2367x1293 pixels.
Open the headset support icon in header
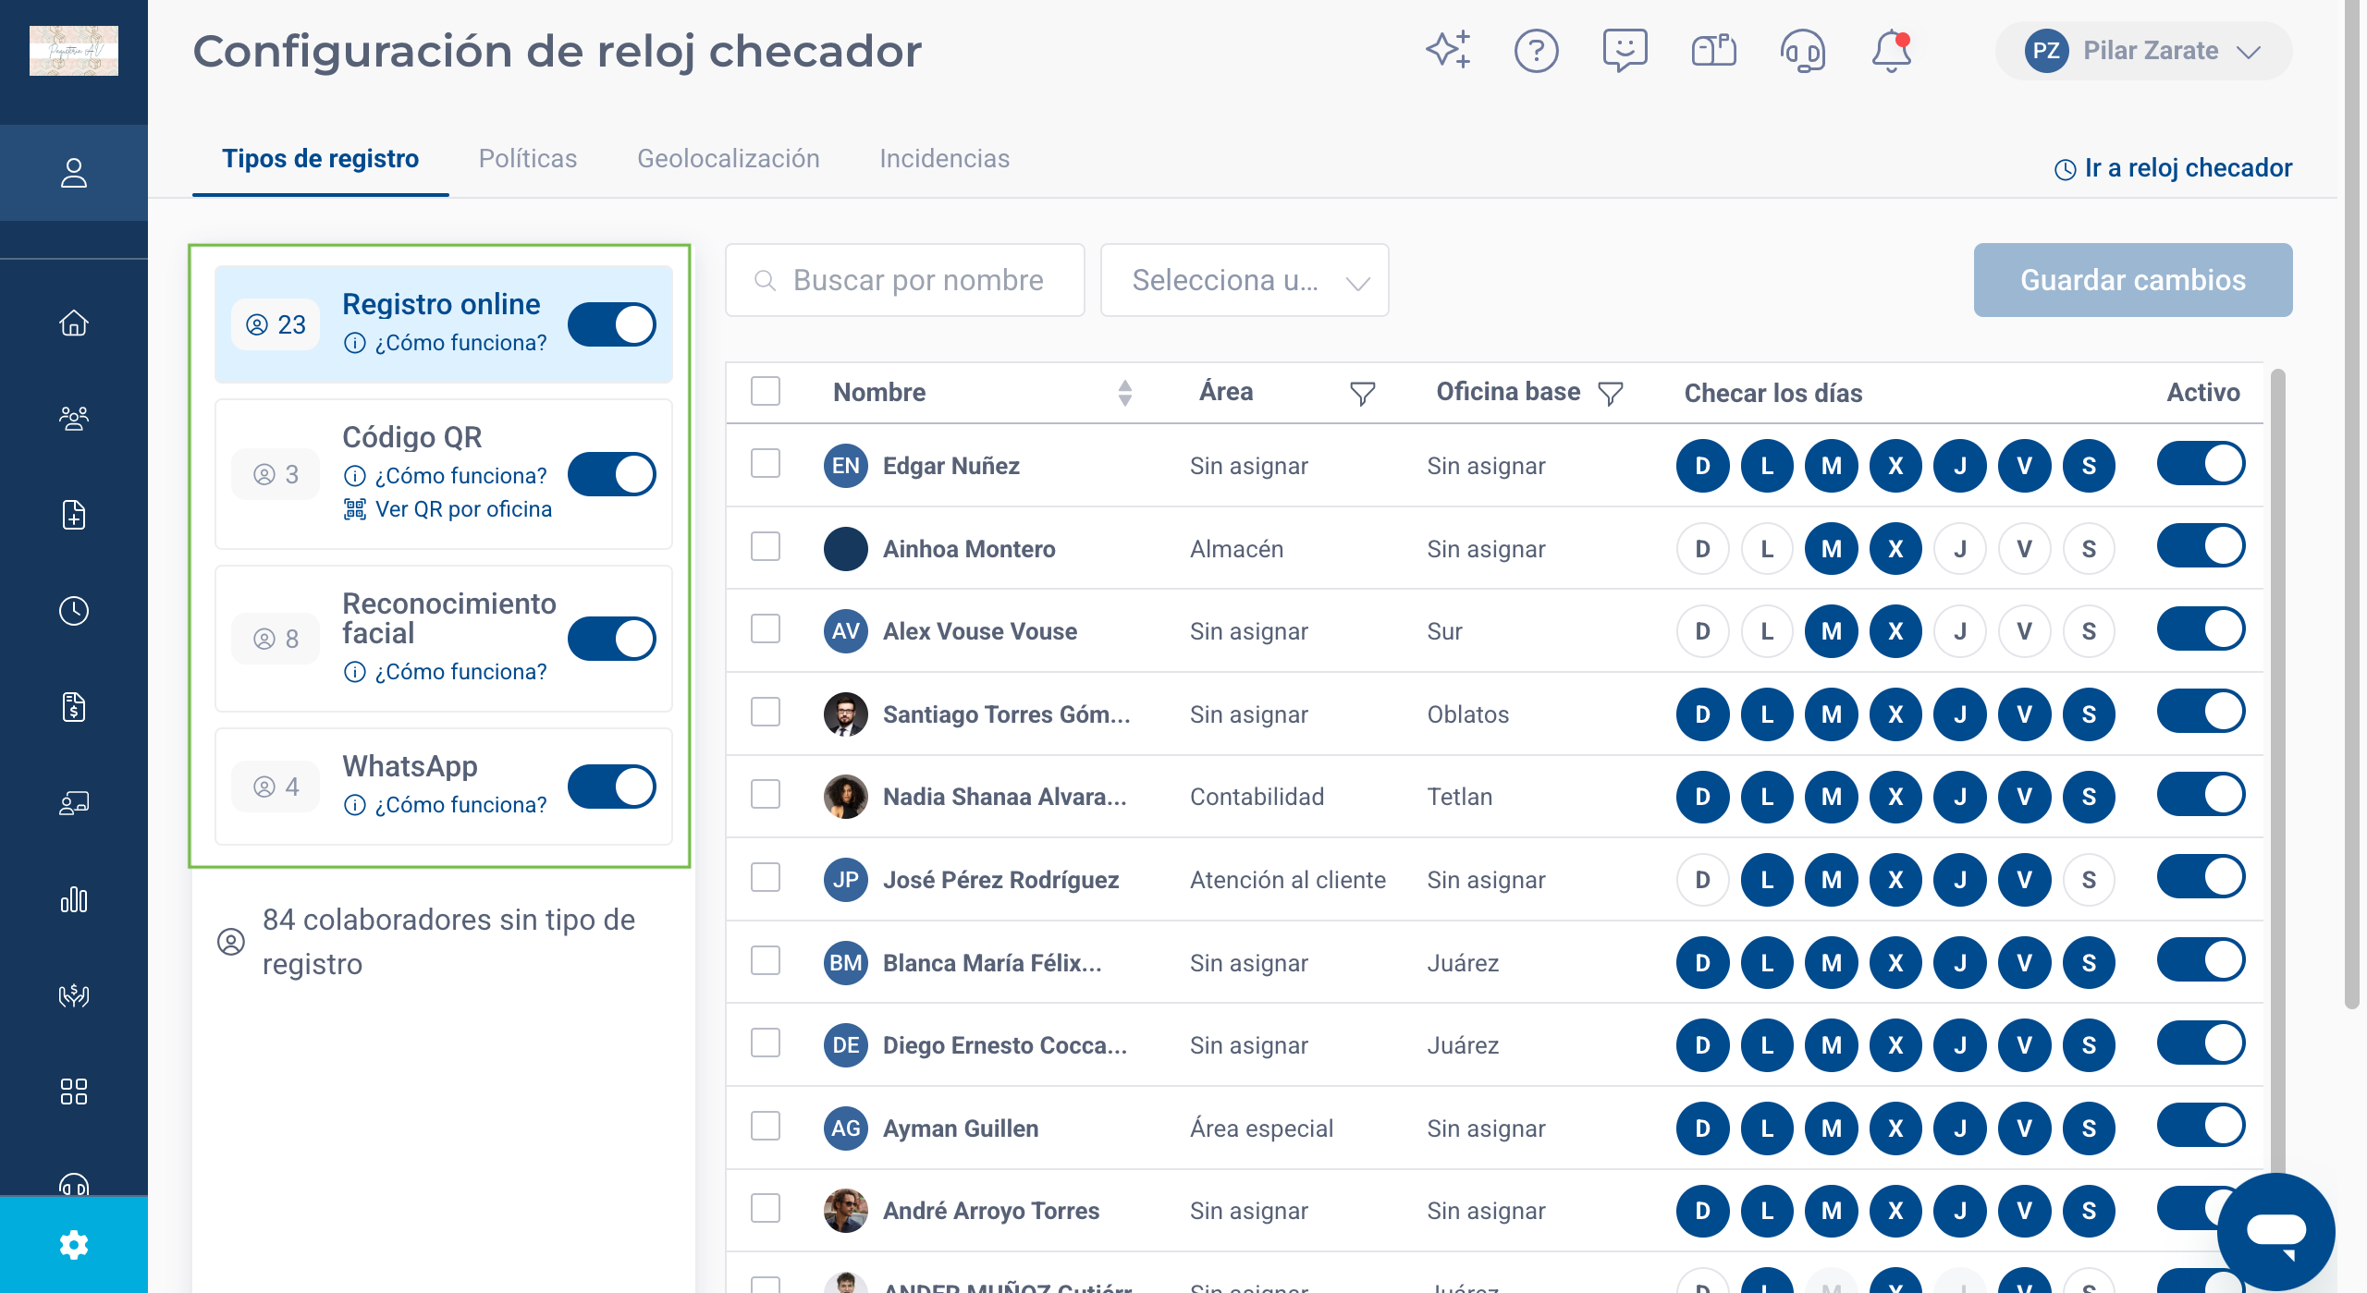click(x=1802, y=50)
